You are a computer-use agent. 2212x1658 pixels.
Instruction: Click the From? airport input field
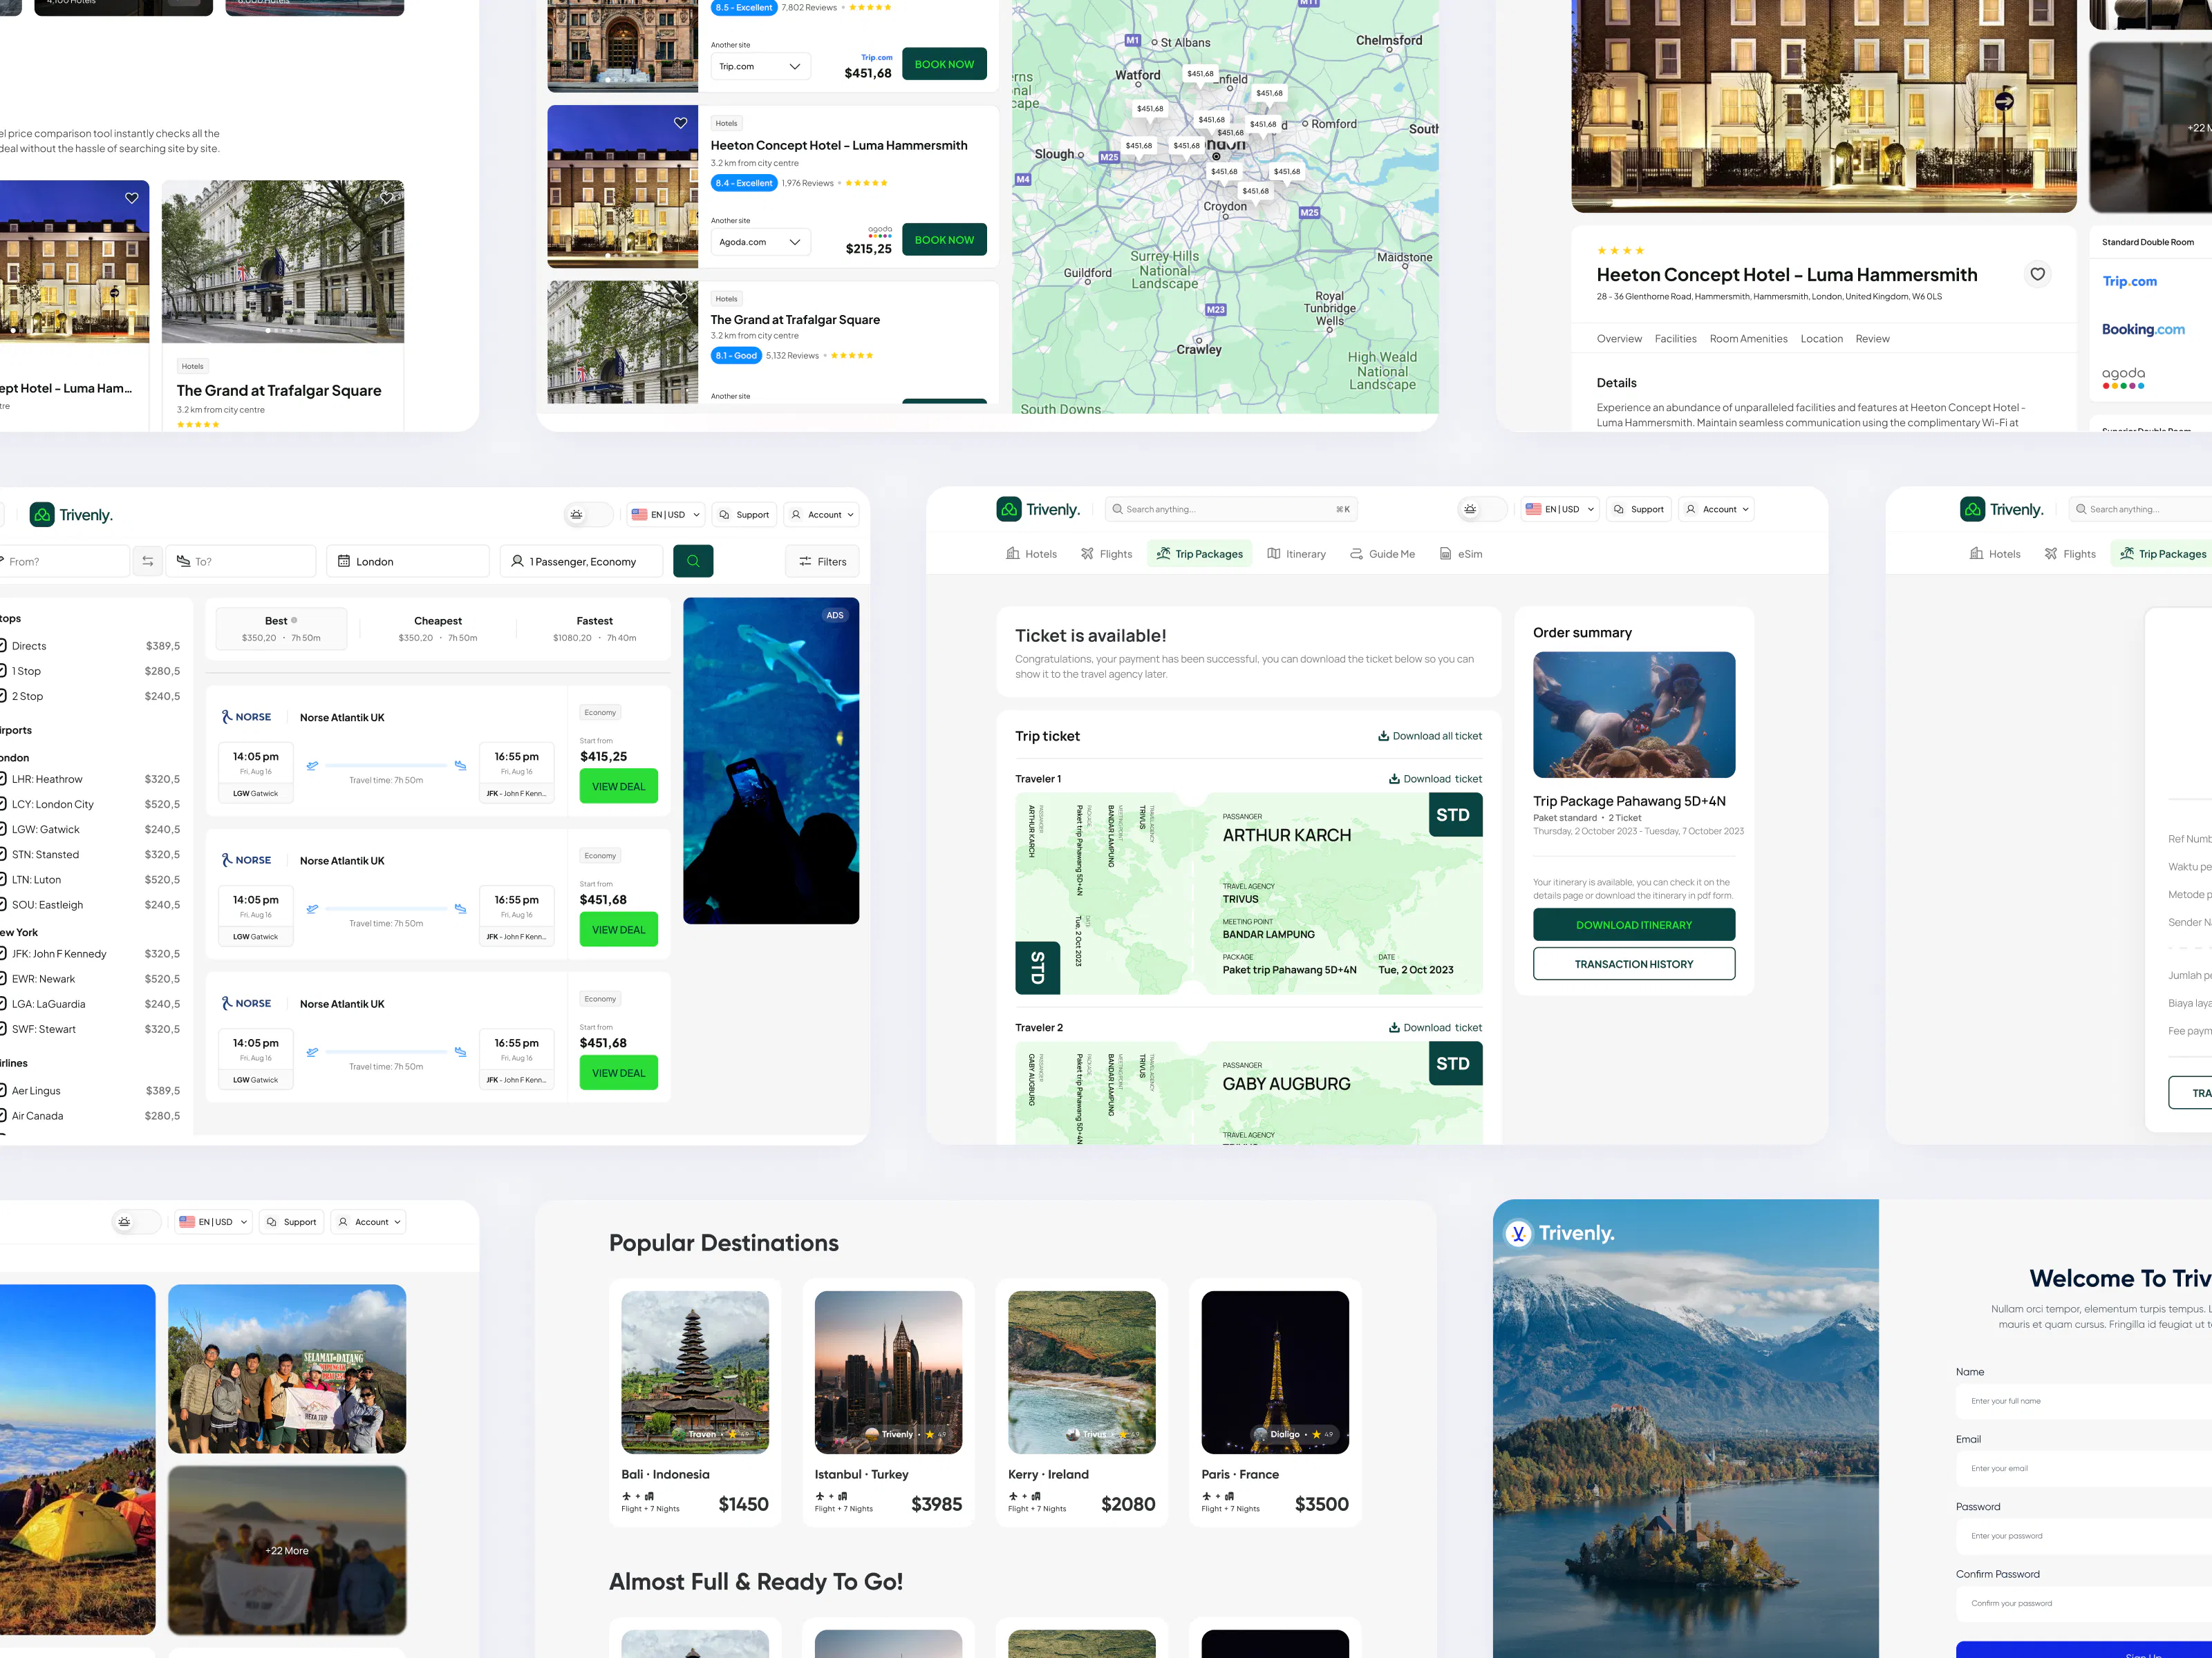pyautogui.click(x=65, y=562)
